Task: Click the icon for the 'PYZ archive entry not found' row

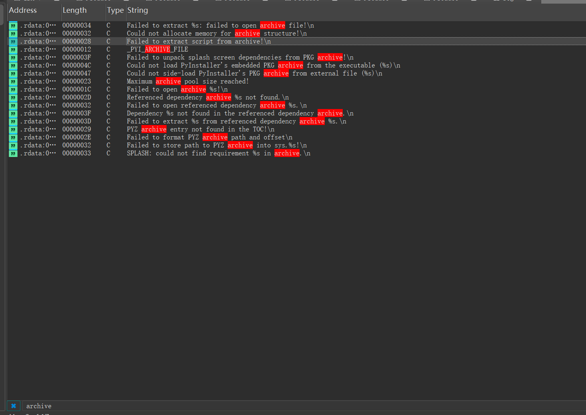Action: pos(13,129)
